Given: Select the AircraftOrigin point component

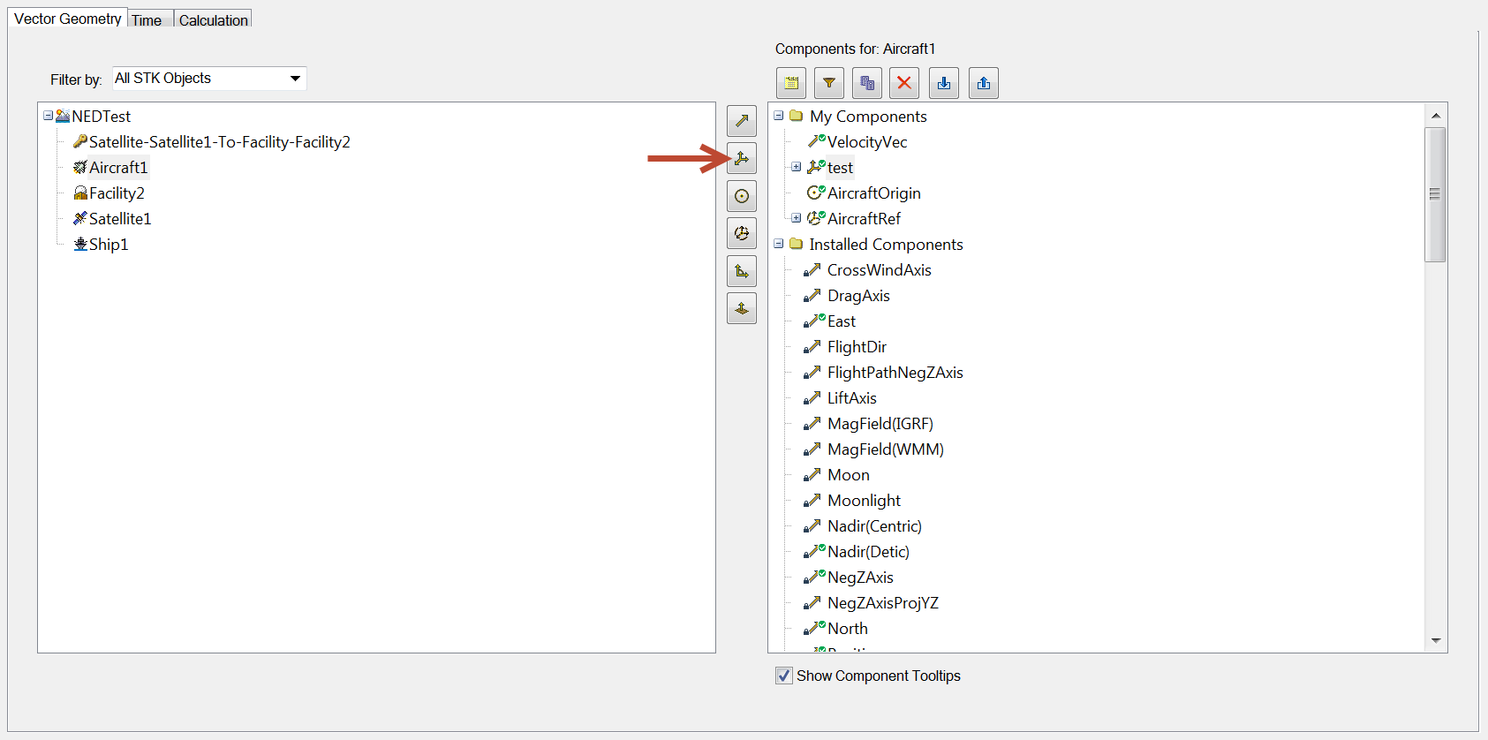Looking at the screenshot, I should click(x=874, y=193).
